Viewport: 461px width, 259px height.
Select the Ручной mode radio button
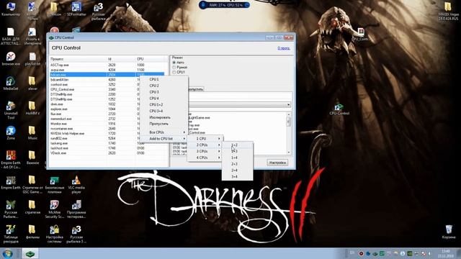pos(174,67)
